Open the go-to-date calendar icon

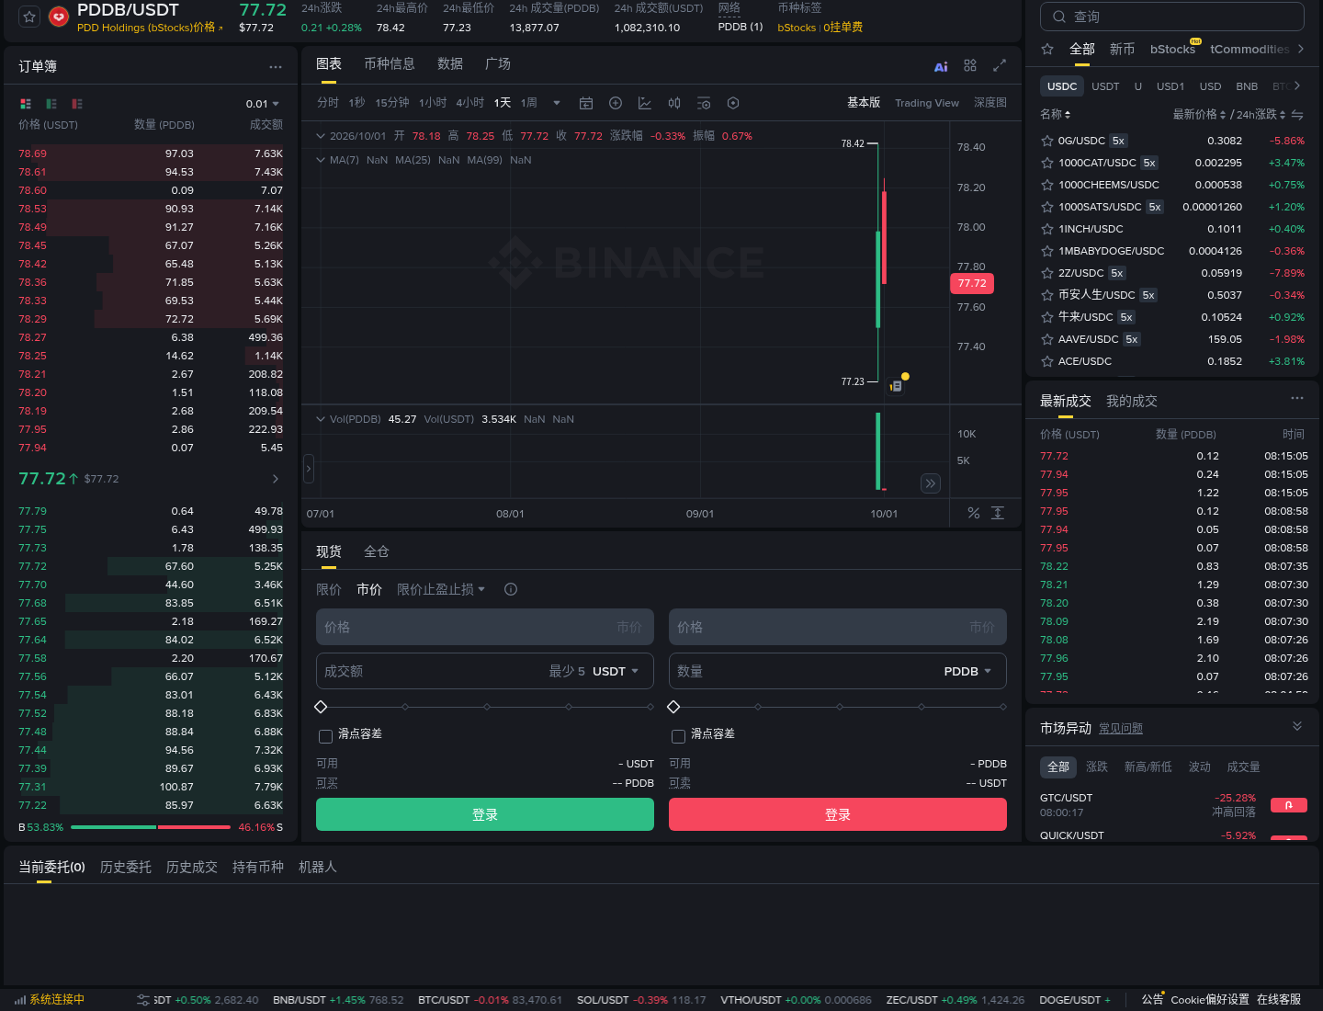coord(586,103)
